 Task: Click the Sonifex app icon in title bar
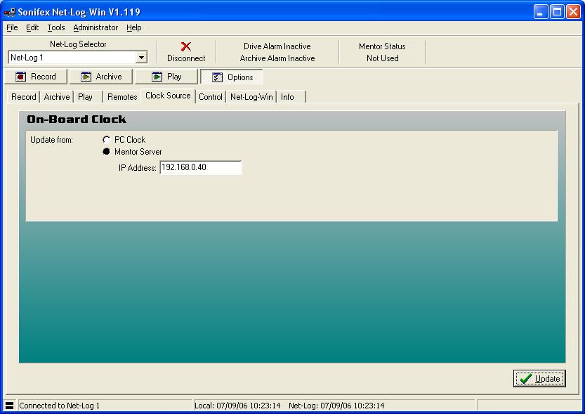click(9, 12)
